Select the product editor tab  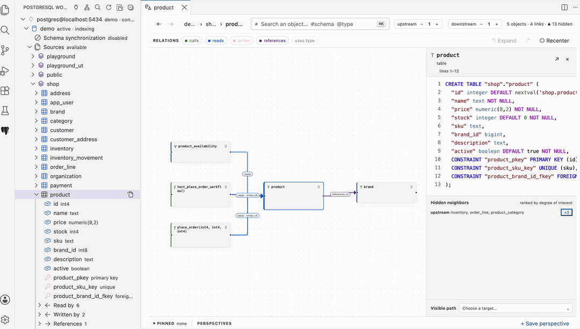[x=163, y=8]
